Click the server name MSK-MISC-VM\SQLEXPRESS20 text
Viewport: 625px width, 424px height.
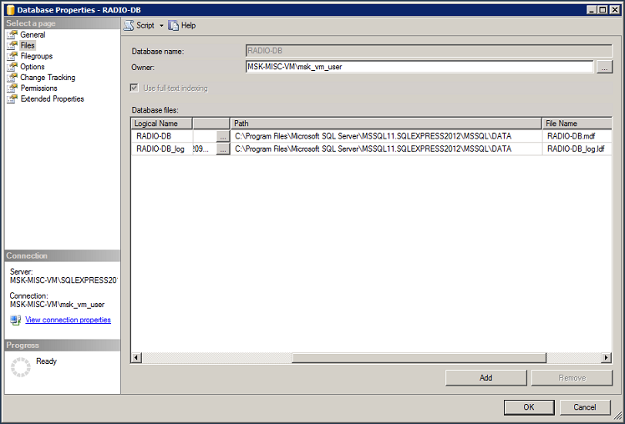64,280
